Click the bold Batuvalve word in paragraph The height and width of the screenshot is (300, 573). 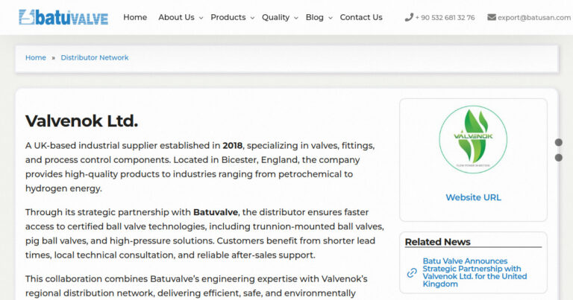point(216,212)
